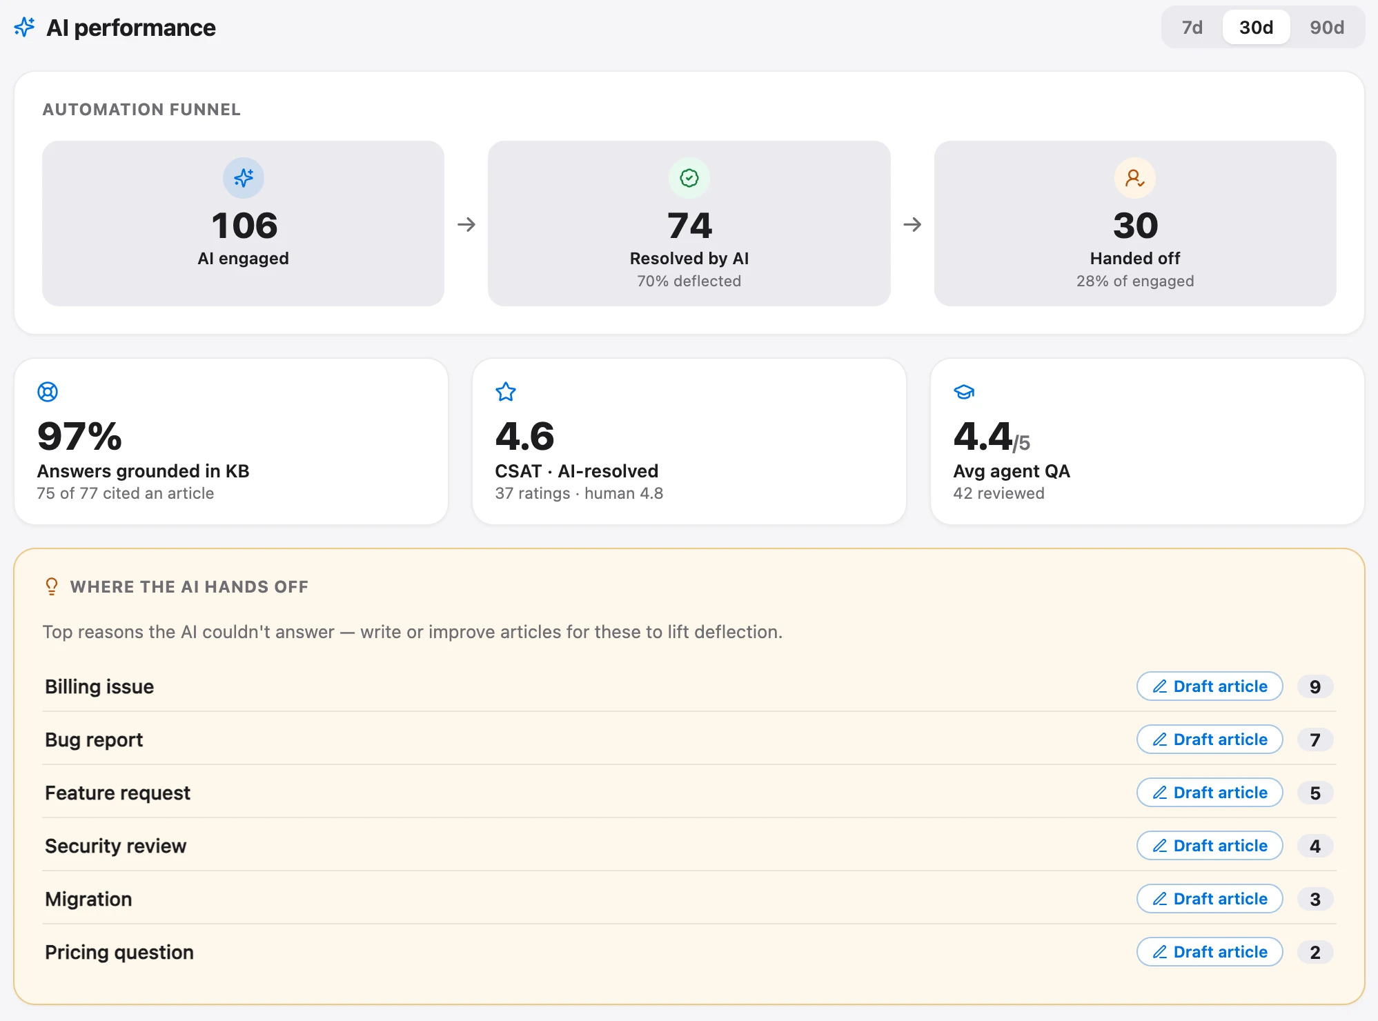Click the lightbulb icon beside Where the AI hands off
Image resolution: width=1378 pixels, height=1021 pixels.
coord(52,586)
